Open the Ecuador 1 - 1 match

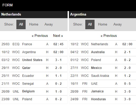(x=34, y=76)
